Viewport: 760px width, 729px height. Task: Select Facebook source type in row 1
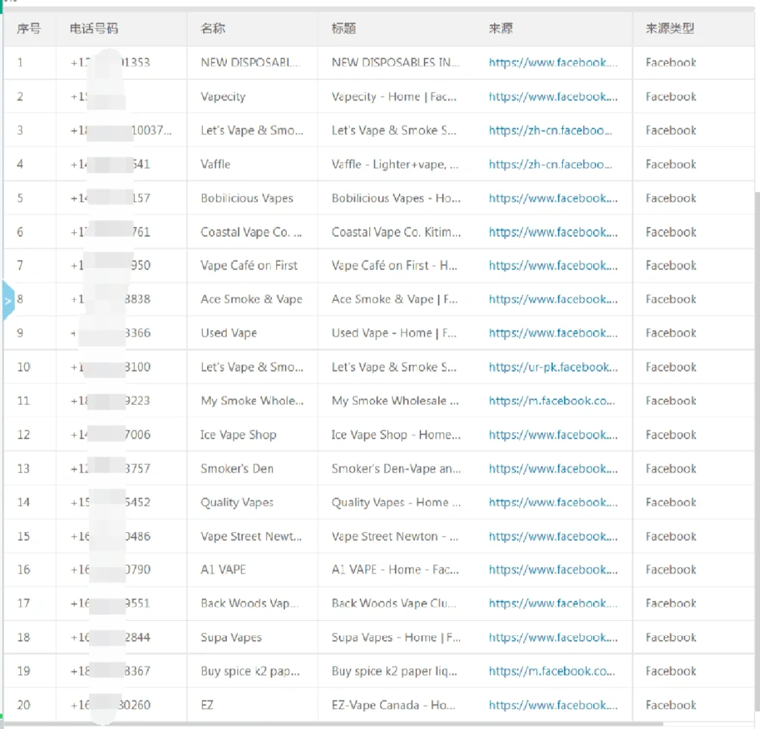coord(671,63)
